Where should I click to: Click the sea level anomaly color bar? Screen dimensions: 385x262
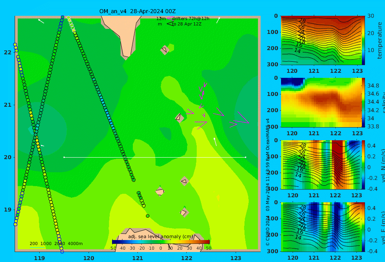tap(161, 242)
